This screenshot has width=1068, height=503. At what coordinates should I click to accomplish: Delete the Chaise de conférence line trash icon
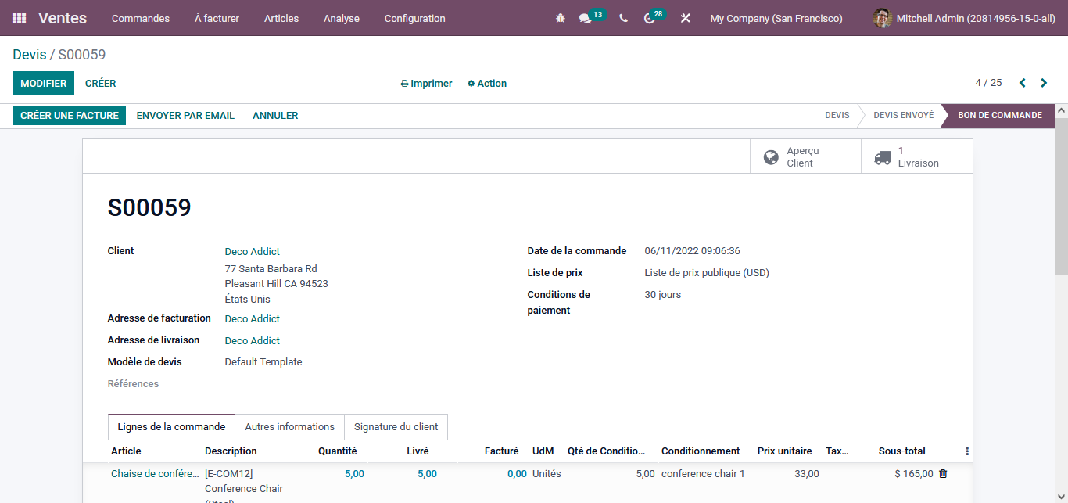[943, 473]
